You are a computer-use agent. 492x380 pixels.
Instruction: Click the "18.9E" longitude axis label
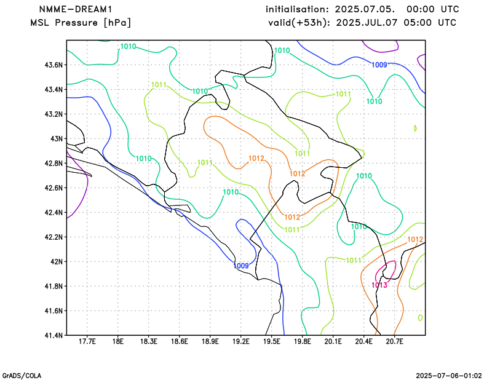pyautogui.click(x=210, y=341)
